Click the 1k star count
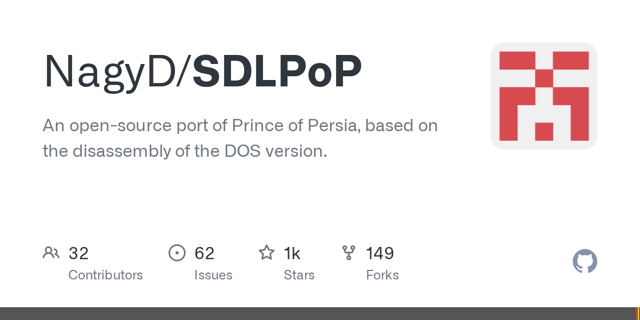The height and width of the screenshot is (320, 640). pos(292,253)
